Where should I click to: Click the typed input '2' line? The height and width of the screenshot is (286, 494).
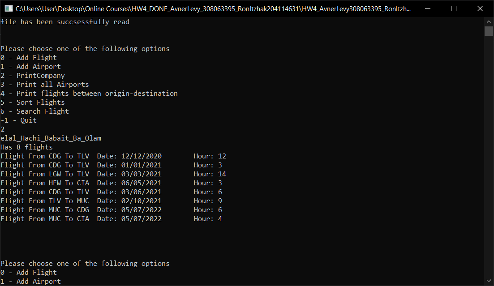[3, 129]
